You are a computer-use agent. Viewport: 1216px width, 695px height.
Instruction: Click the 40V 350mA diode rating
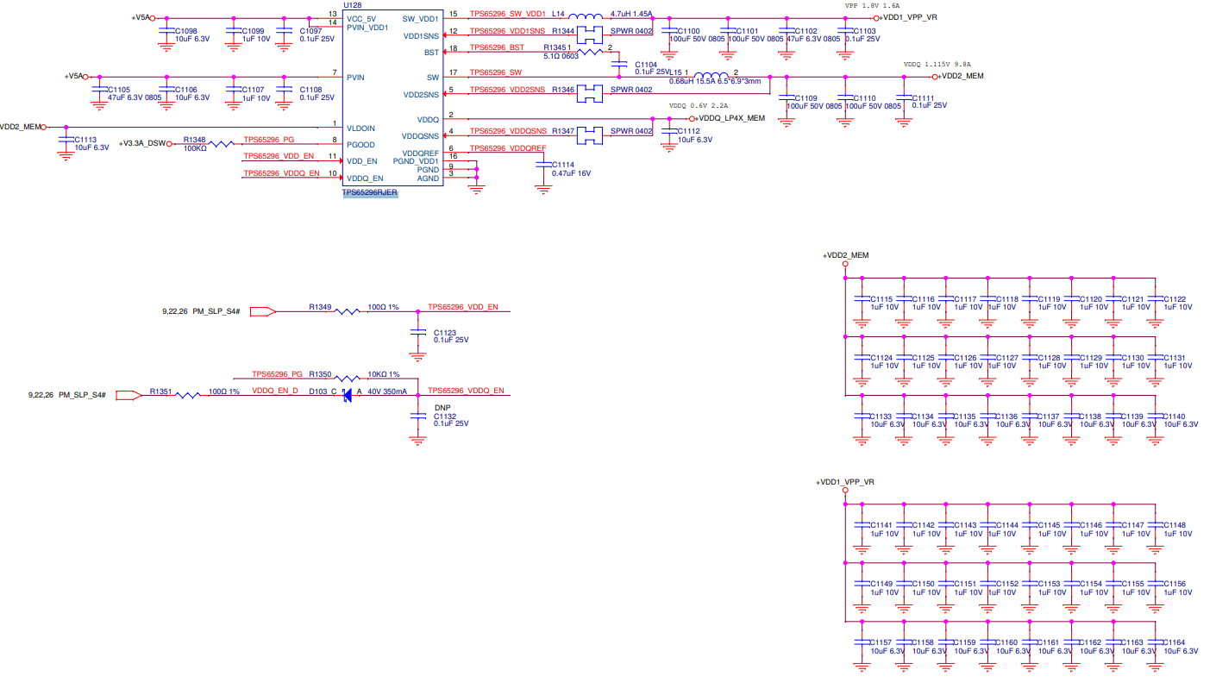(387, 391)
